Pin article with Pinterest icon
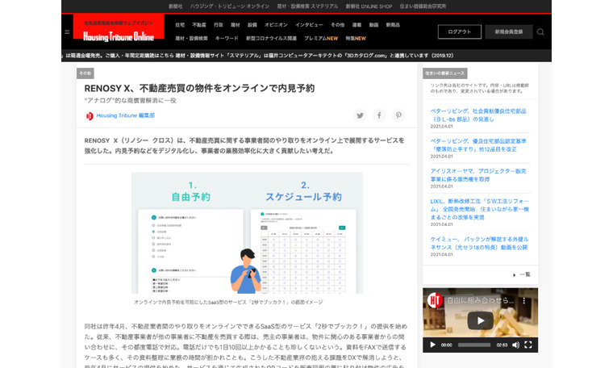 click(398, 115)
